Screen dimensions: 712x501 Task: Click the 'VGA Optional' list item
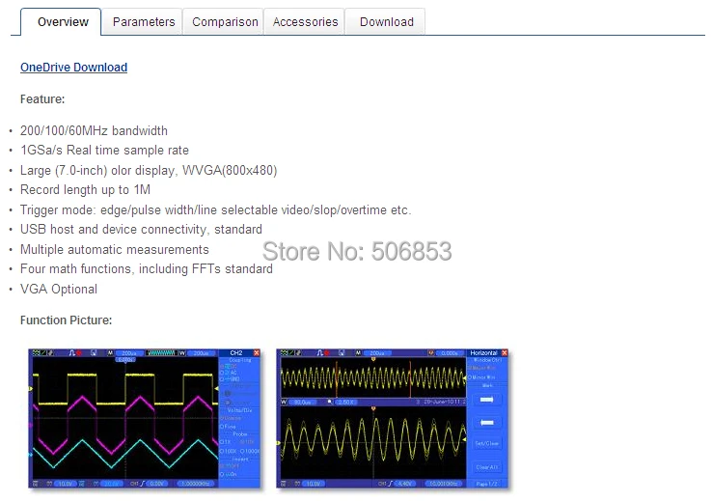click(59, 289)
